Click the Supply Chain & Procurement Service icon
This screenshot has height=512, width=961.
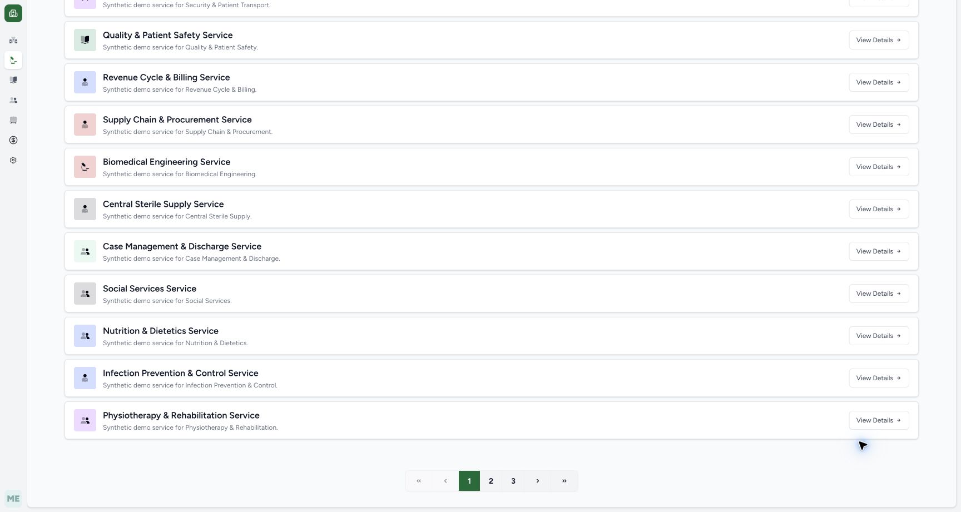pos(85,125)
